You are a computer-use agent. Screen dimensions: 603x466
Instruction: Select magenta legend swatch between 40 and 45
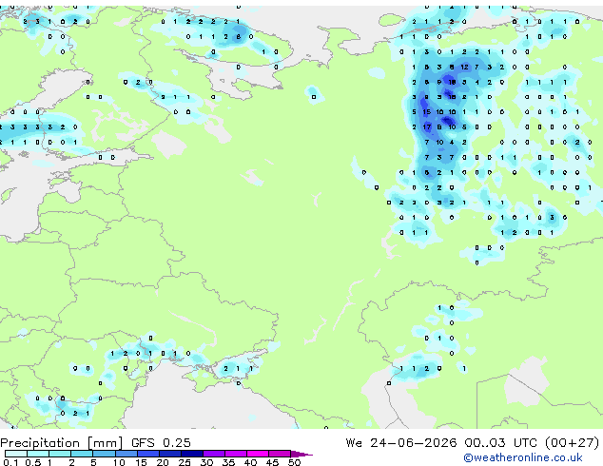pos(258,454)
